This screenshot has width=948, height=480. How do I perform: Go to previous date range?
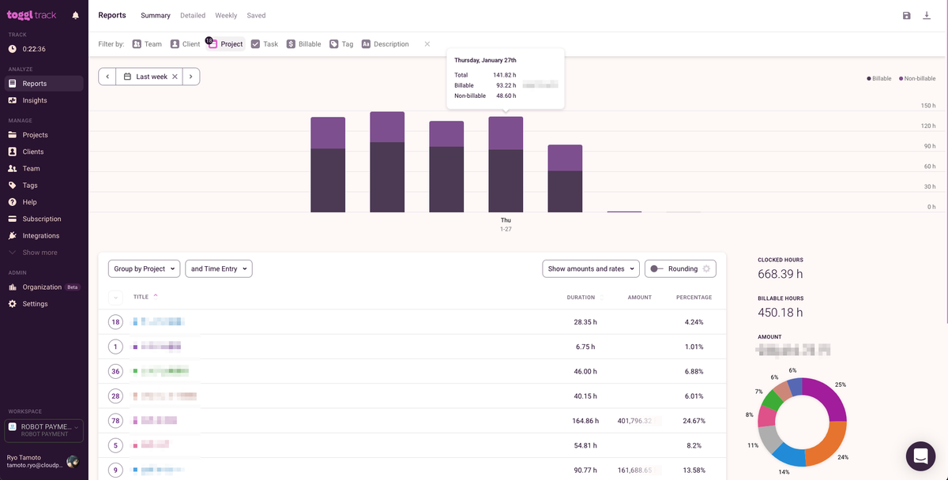(x=107, y=77)
